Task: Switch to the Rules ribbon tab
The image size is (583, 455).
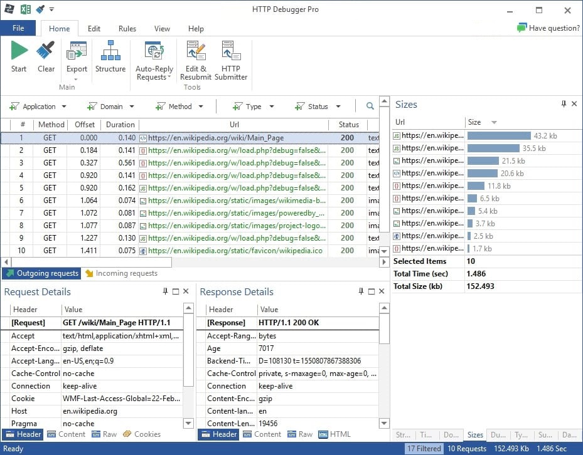Action: click(x=127, y=29)
